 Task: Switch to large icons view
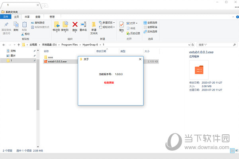tap(237, 151)
